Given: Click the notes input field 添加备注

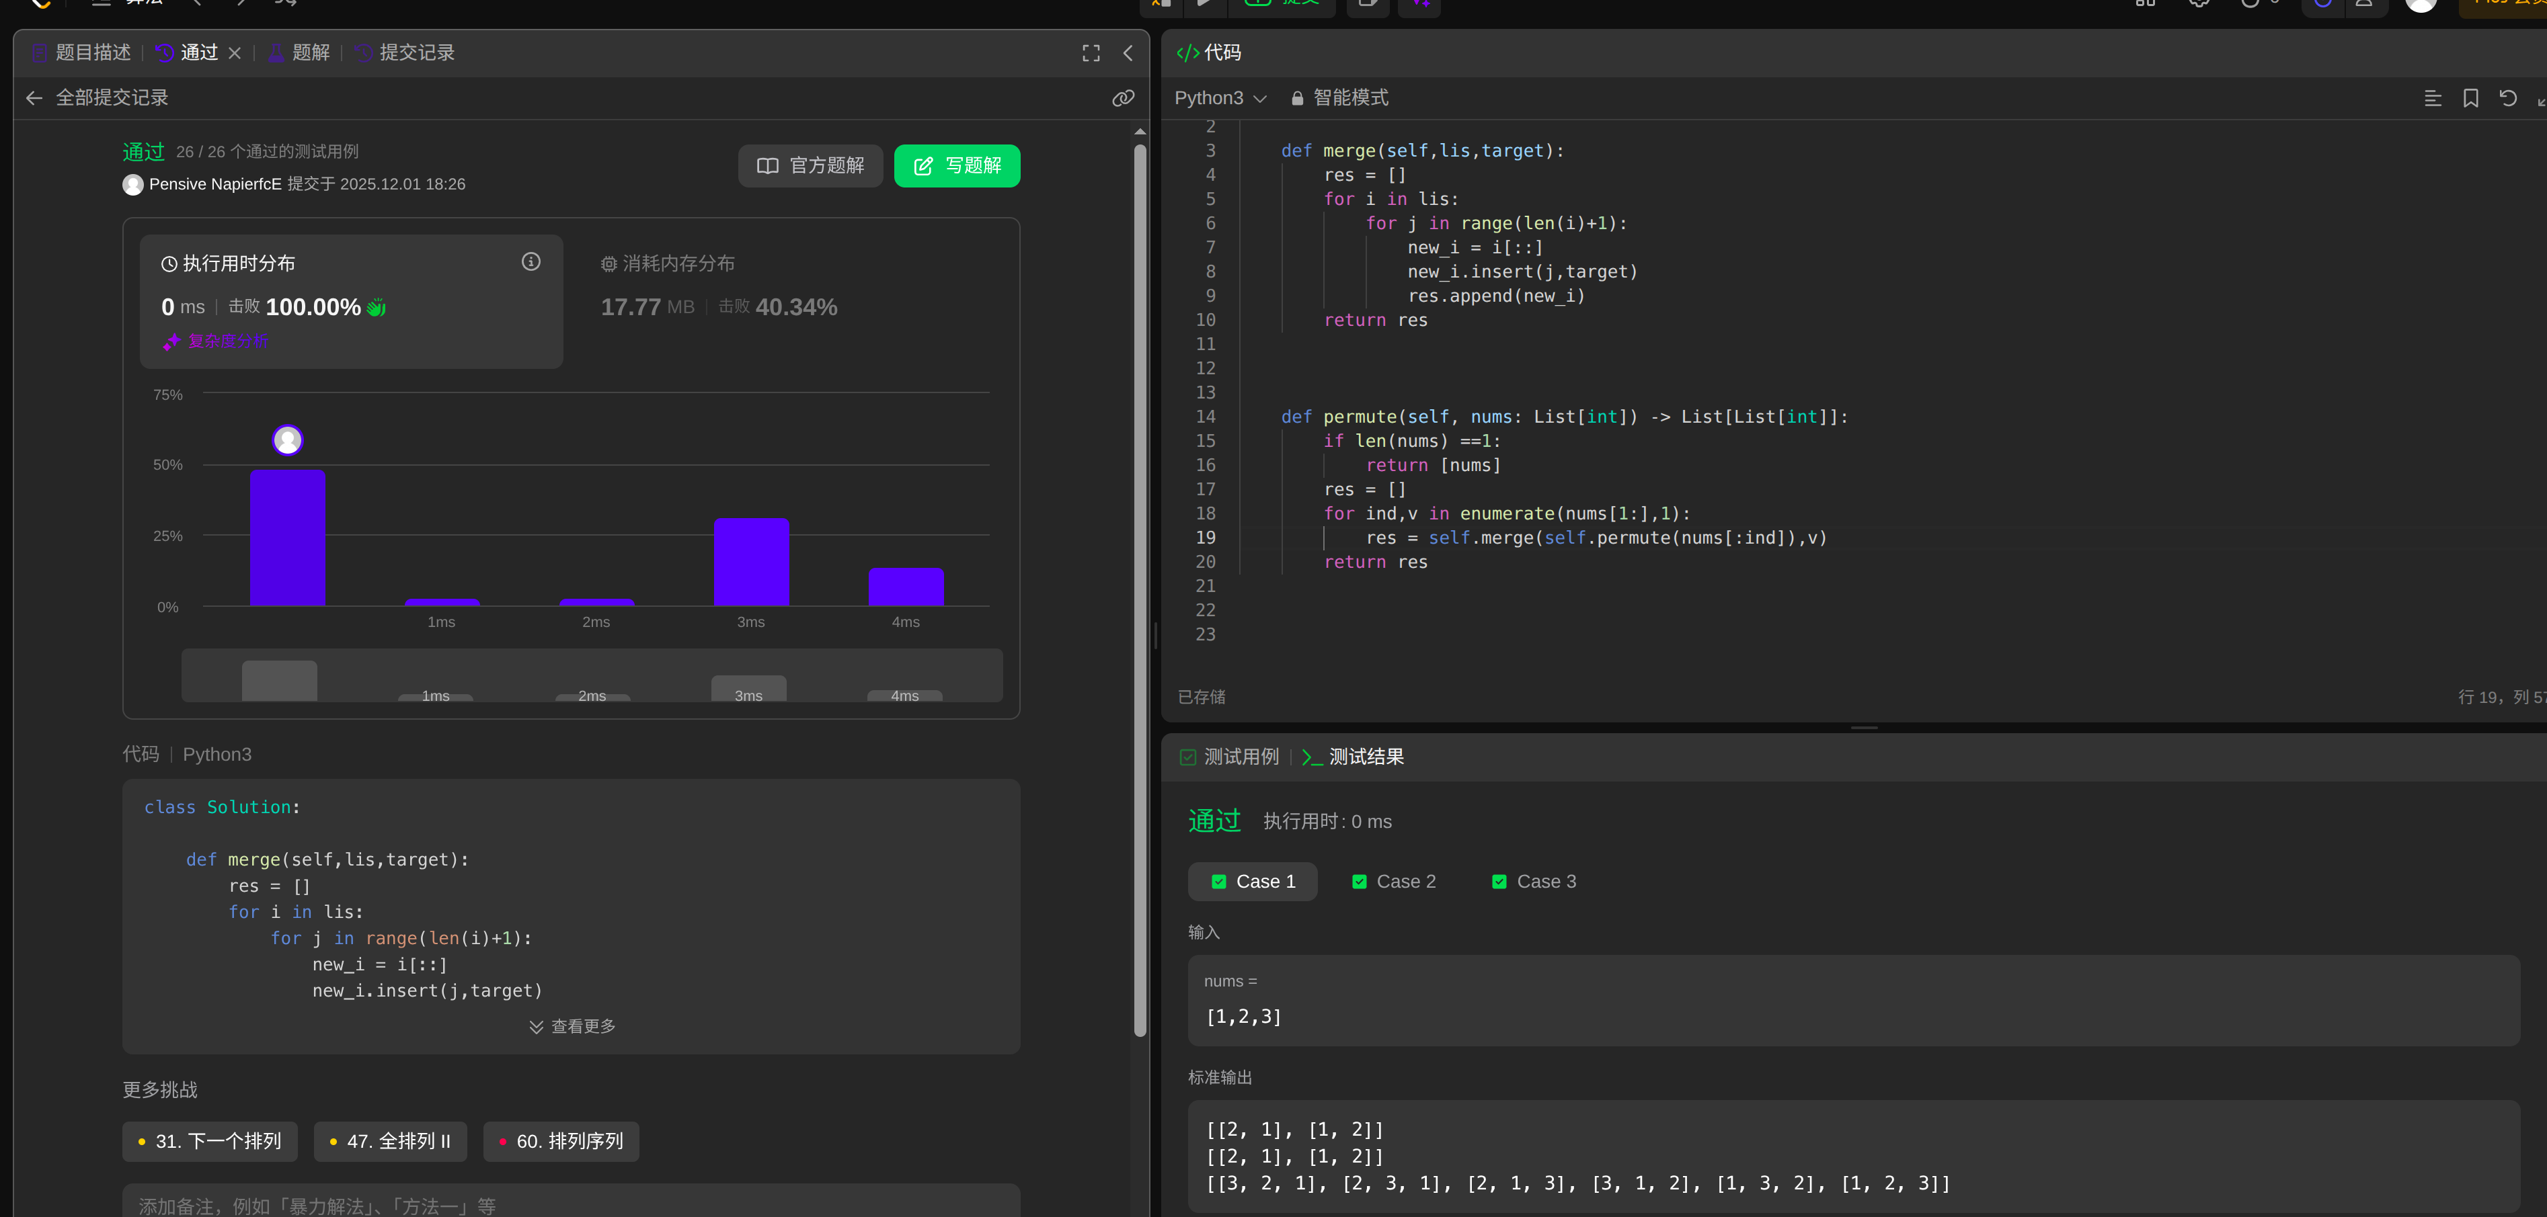Looking at the screenshot, I should click(x=570, y=1205).
